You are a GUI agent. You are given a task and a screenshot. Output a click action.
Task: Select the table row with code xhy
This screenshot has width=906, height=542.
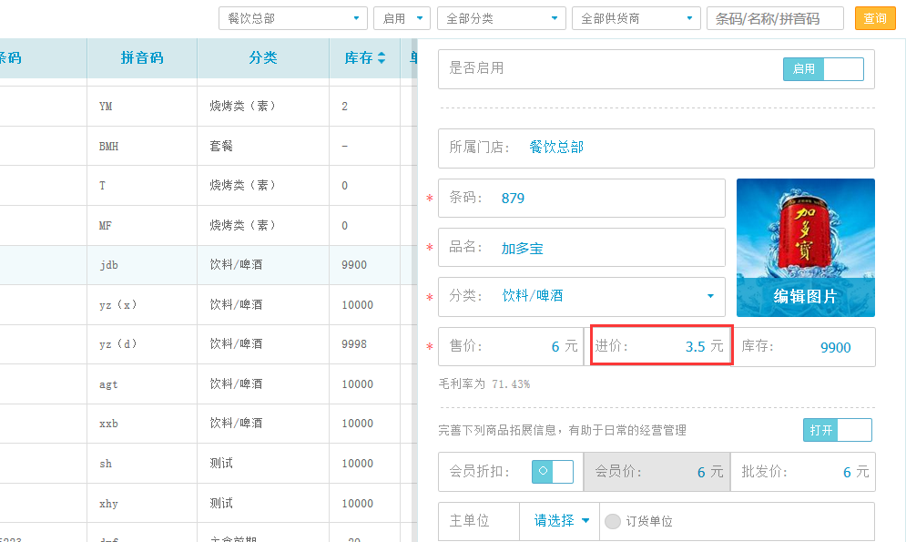[208, 503]
